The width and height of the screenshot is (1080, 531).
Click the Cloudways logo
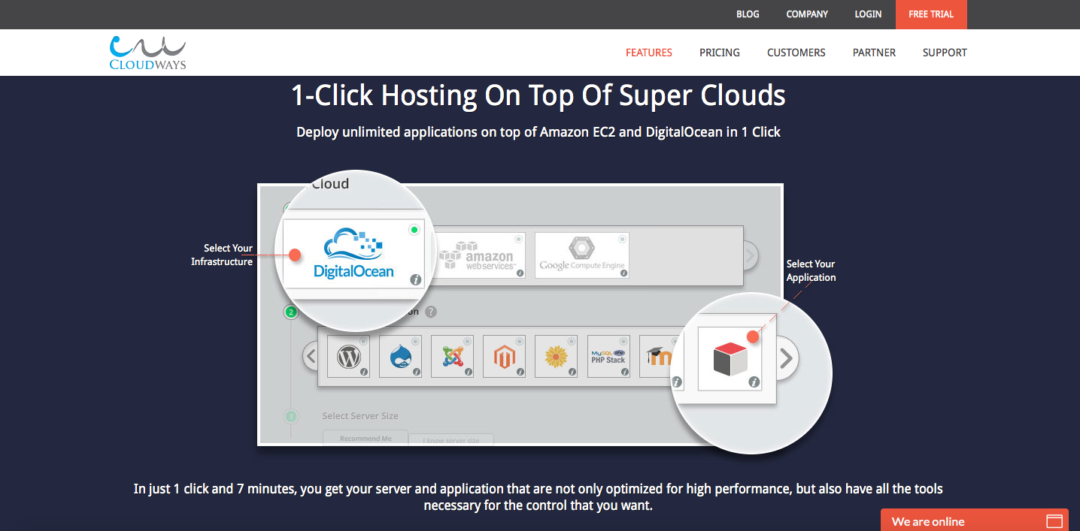[147, 53]
